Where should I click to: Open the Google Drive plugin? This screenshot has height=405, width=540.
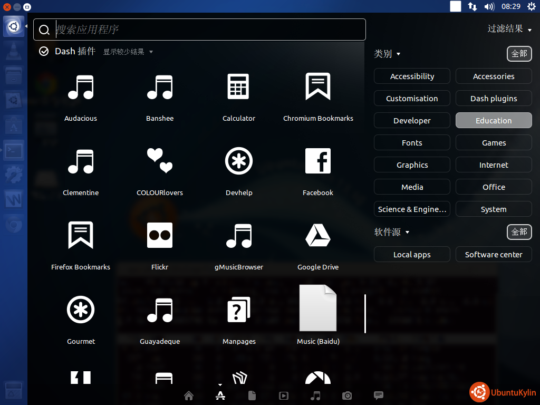click(x=317, y=235)
